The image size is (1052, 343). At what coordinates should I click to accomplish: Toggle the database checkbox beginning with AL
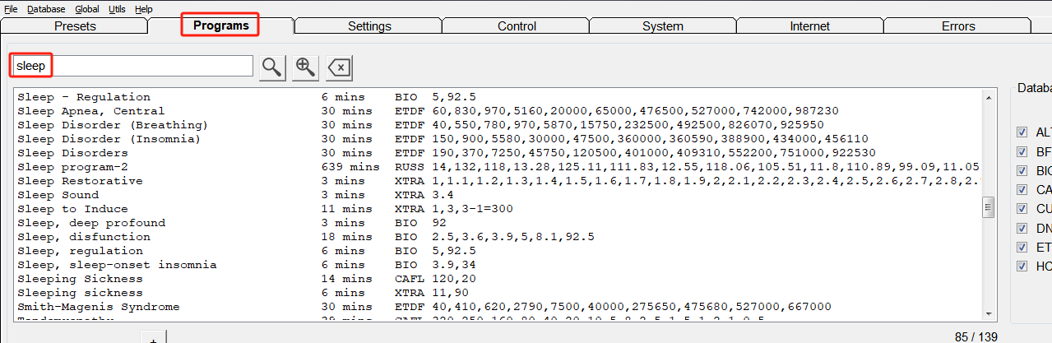pos(1022,132)
